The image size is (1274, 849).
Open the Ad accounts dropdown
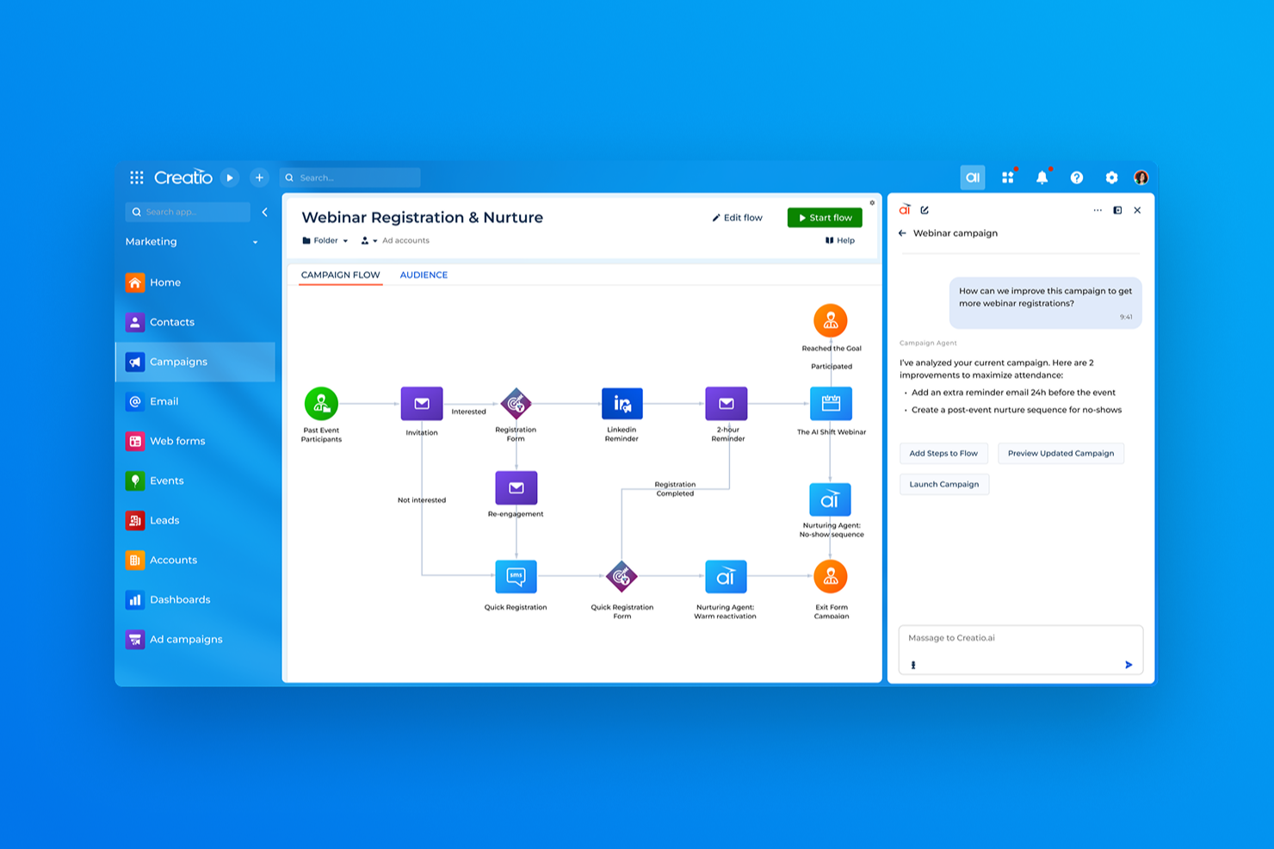[x=395, y=241]
